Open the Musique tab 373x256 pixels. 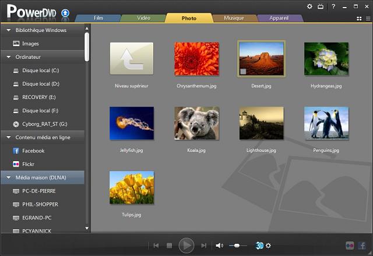(x=234, y=18)
